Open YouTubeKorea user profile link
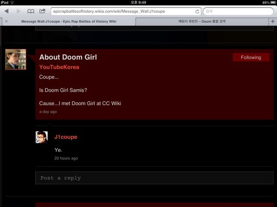Image resolution: width=277 pixels, height=207 pixels. click(59, 67)
